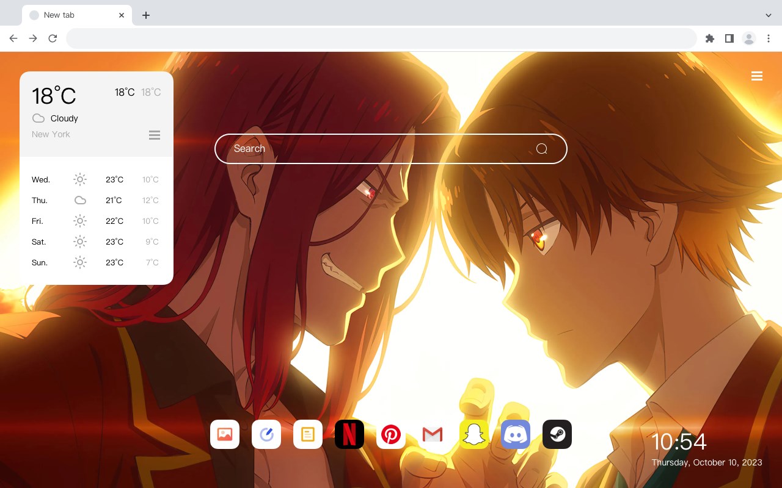Click the 10:54 clock display

(679, 442)
